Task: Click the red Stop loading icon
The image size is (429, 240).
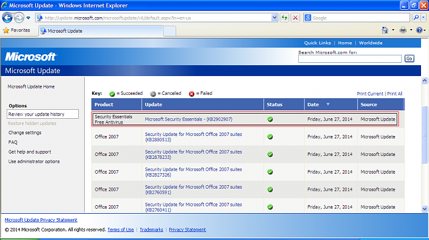Action: coord(295,18)
